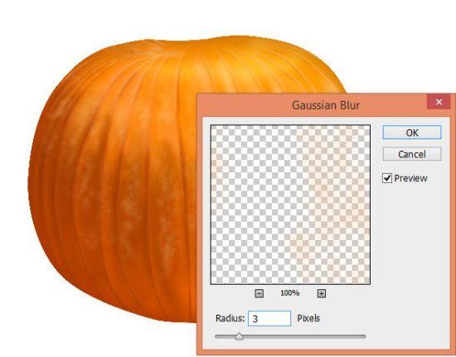Image resolution: width=456 pixels, height=357 pixels.
Task: Click the far right end of the Radius slider track
Action: [363, 336]
